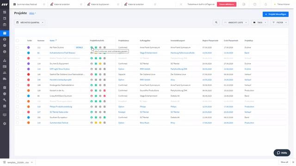Open the calendar icon in the sidebar

[5, 18]
